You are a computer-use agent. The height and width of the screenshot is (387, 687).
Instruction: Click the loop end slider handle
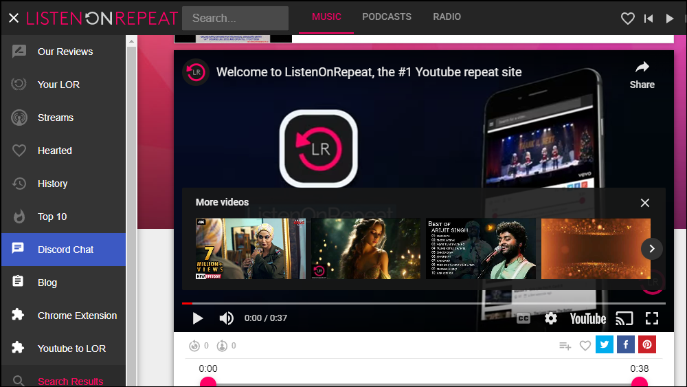[639, 382]
